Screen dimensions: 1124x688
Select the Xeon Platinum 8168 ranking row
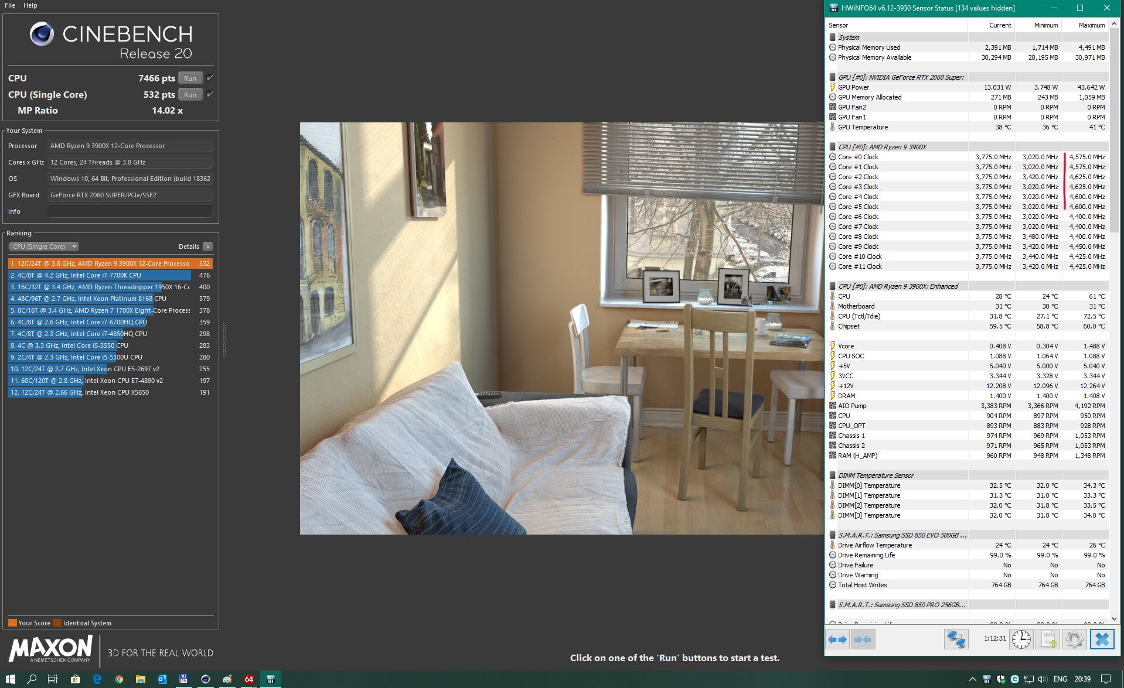coord(110,299)
